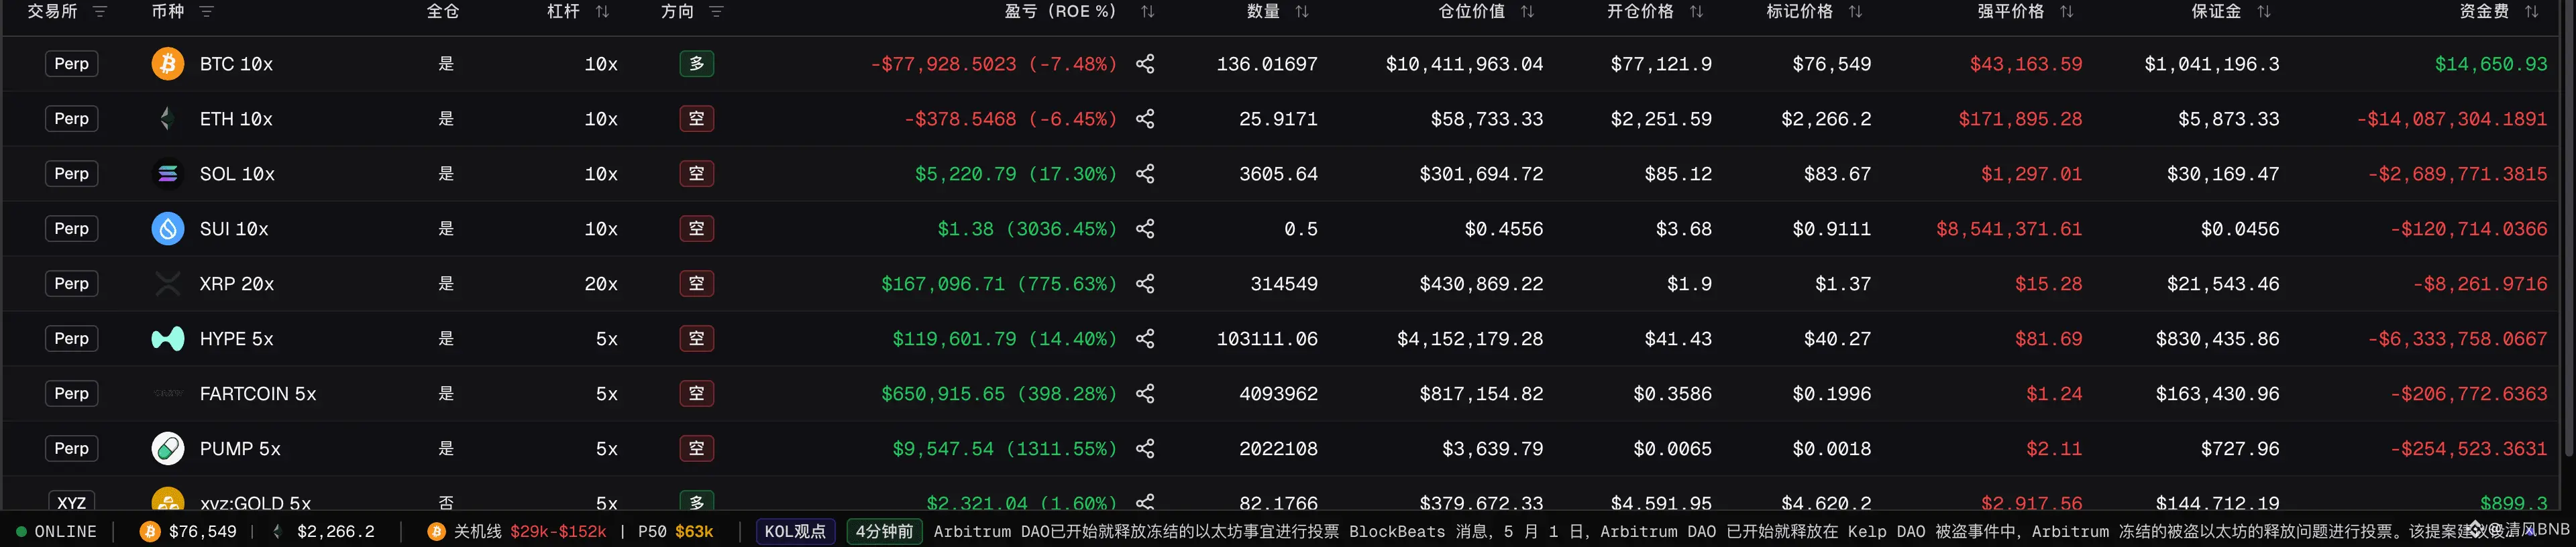Open the 方向 column filter
Image resolution: width=2576 pixels, height=547 pixels.
coord(716,12)
